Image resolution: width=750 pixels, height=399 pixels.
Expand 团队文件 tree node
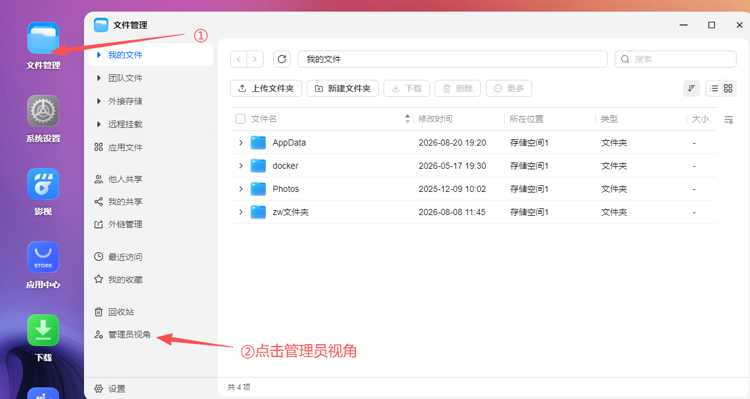tap(99, 78)
